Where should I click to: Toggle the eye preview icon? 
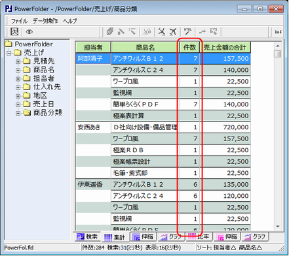click(29, 32)
